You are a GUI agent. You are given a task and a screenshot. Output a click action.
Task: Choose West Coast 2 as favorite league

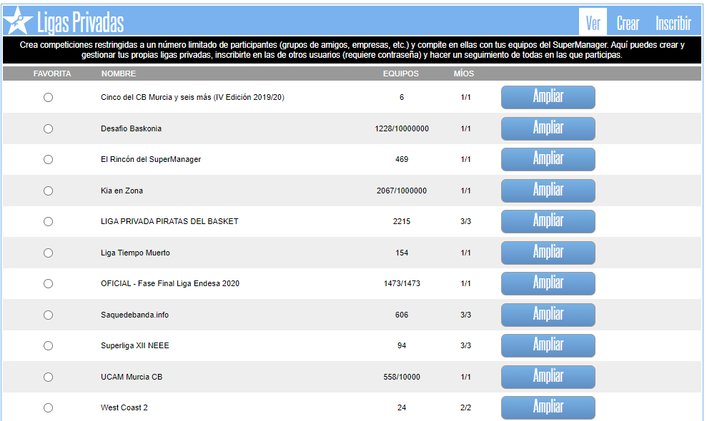coord(48,408)
